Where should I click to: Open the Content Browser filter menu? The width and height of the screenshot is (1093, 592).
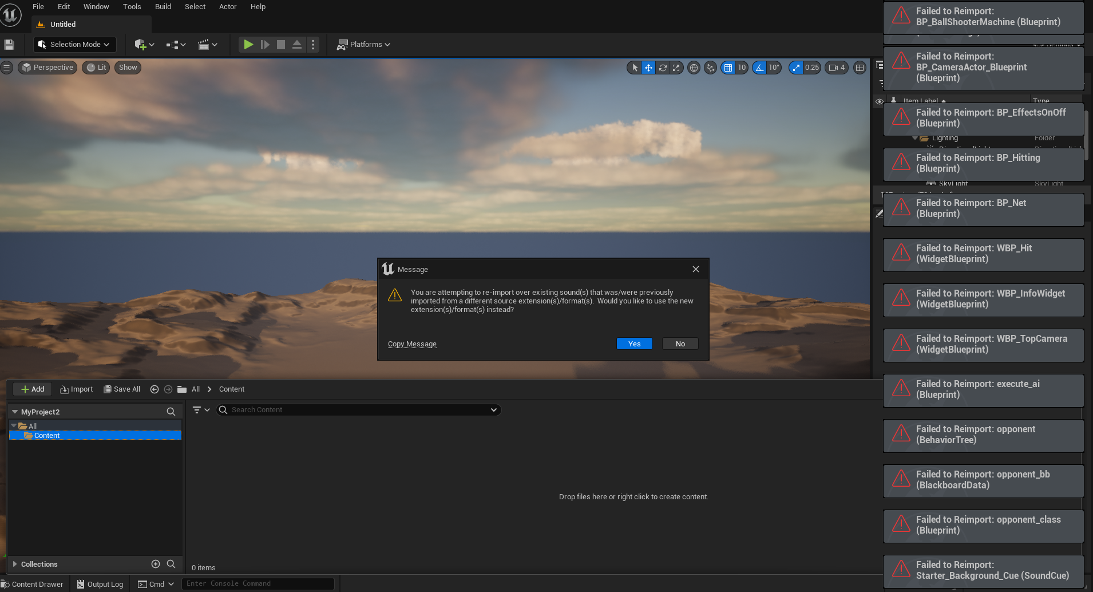(201, 410)
